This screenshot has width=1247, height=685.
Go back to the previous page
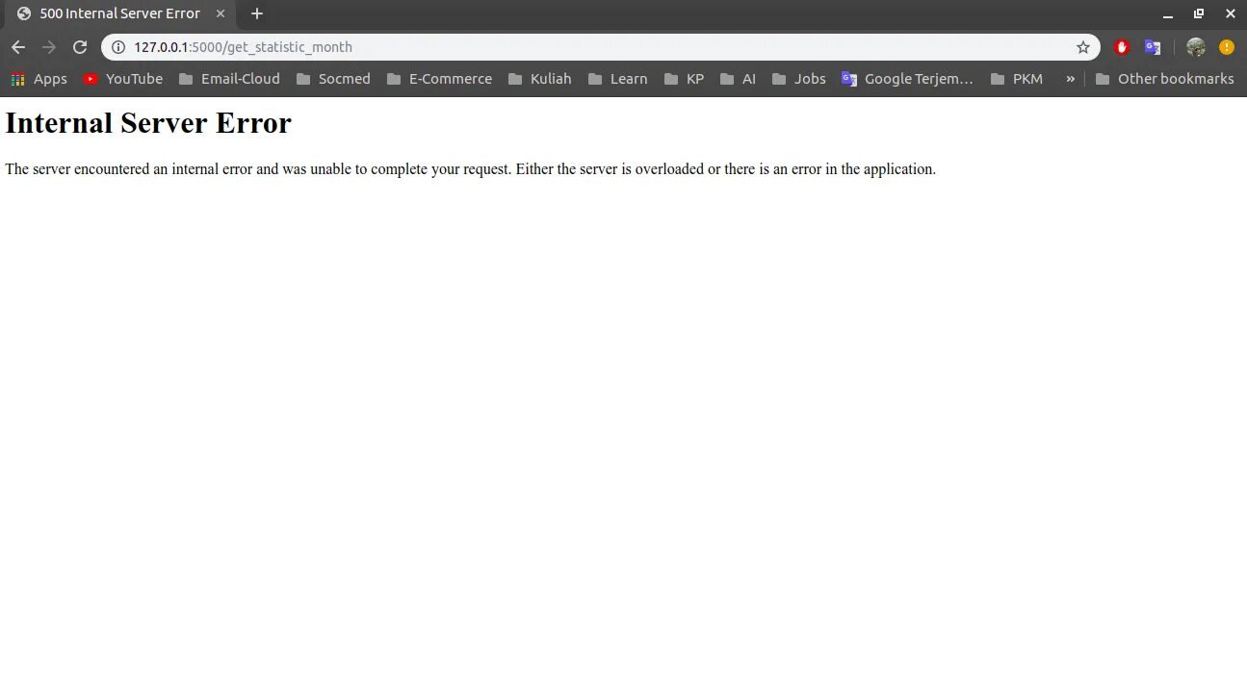(x=18, y=47)
